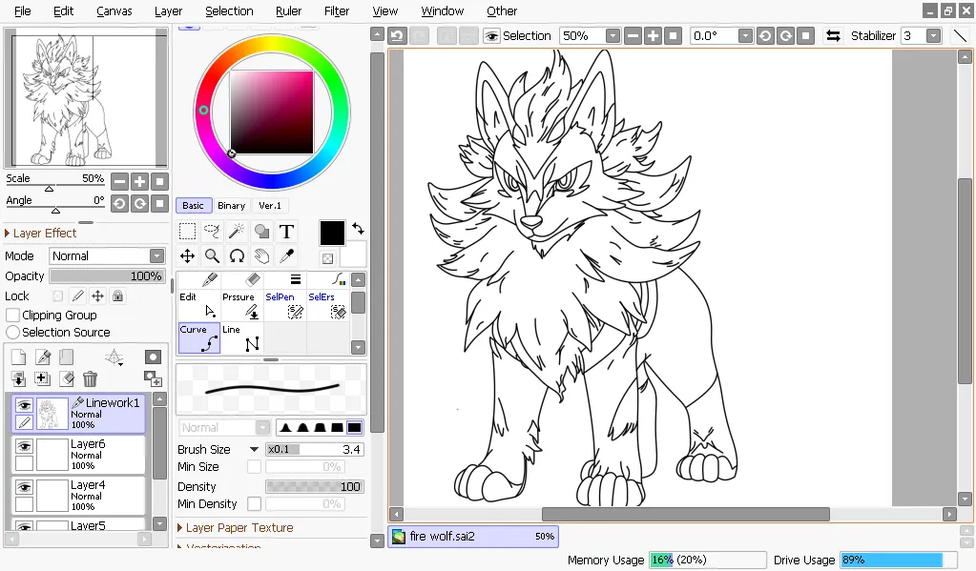Image resolution: width=976 pixels, height=571 pixels.
Task: Expand the Layer Effect section
Action: [40, 234]
